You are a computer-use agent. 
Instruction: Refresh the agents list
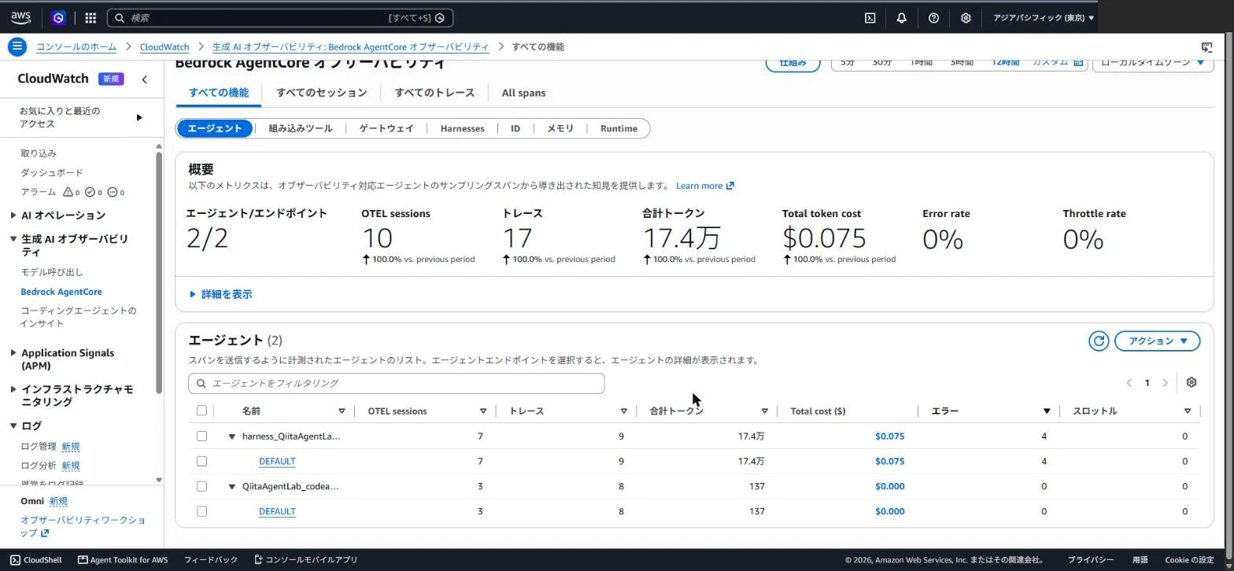[x=1099, y=341]
